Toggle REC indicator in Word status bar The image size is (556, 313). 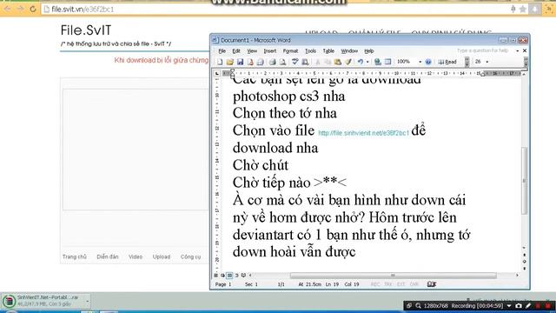[374, 284]
